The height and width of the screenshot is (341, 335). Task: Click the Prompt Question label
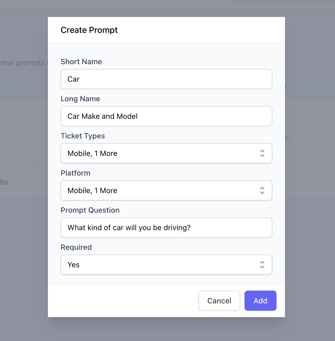pos(90,210)
